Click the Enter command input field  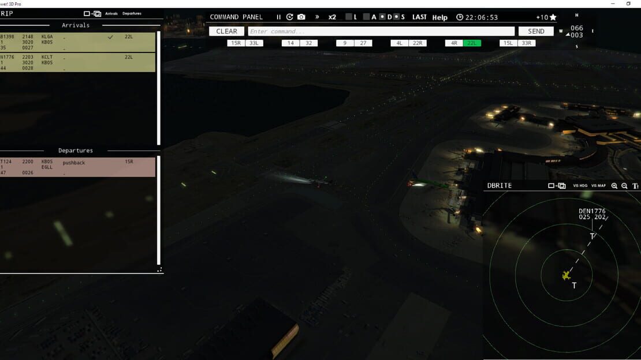pyautogui.click(x=381, y=31)
